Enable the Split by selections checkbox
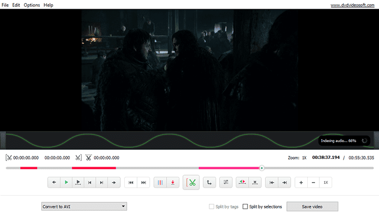 (x=245, y=207)
